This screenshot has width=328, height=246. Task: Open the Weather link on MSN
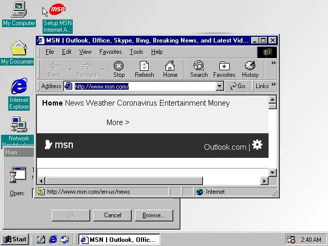(100, 103)
